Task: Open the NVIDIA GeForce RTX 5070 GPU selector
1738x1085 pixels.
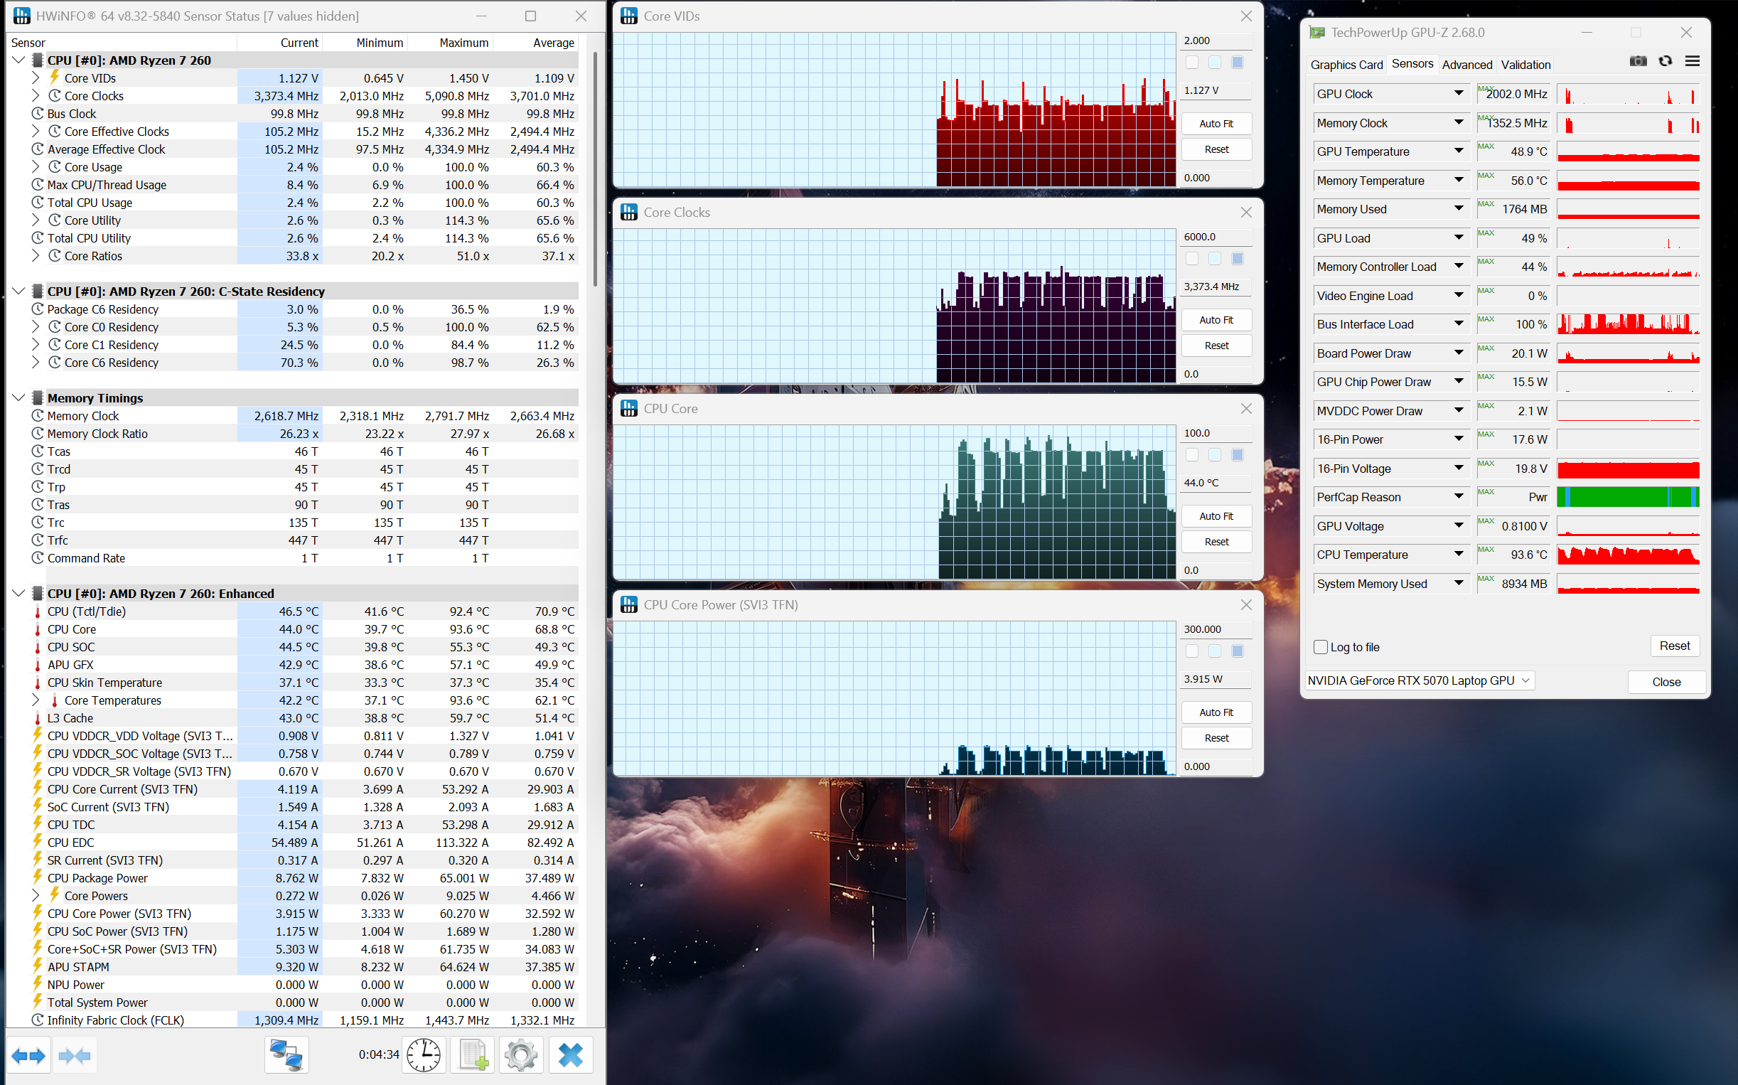Action: [1419, 680]
